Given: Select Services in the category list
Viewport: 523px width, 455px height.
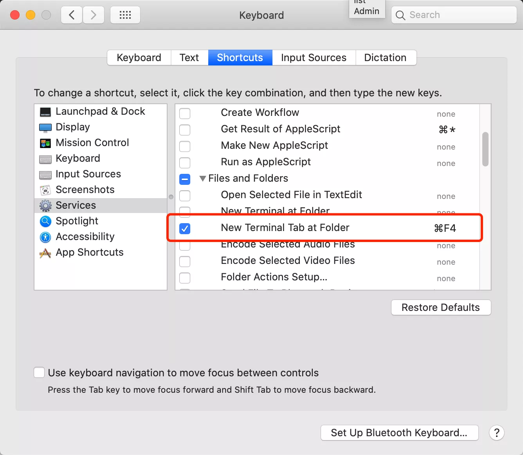Looking at the screenshot, I should pos(101,206).
